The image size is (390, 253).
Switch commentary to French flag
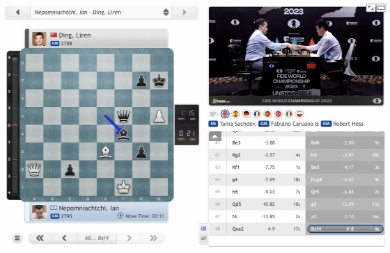click(257, 114)
